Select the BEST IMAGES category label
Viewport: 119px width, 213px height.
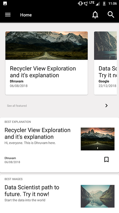[x=13, y=179]
